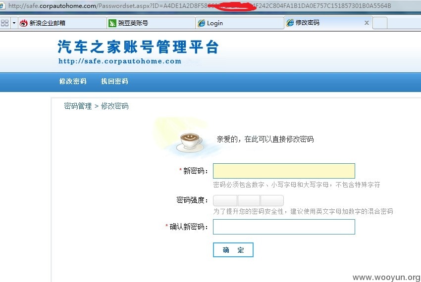Viewport: 421px width, 282px height.
Task: Click the page icon in the address bar
Action: pos(2,5)
